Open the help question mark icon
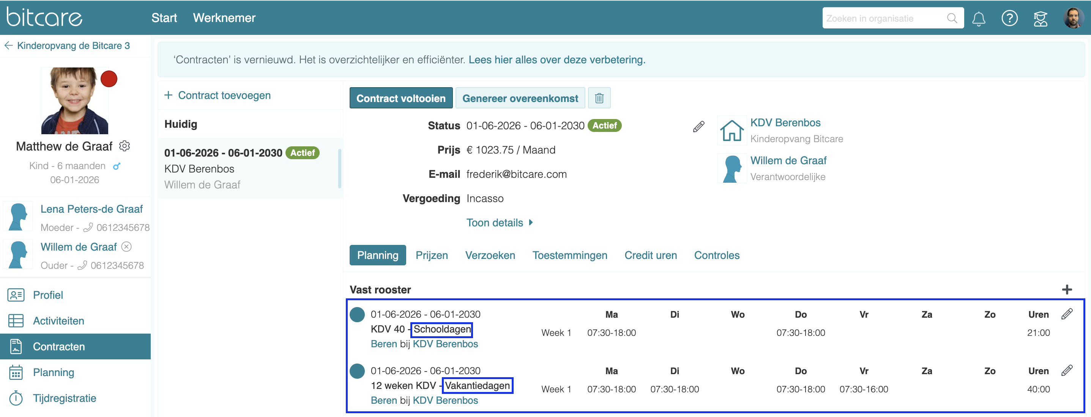The width and height of the screenshot is (1091, 417). (x=1009, y=18)
